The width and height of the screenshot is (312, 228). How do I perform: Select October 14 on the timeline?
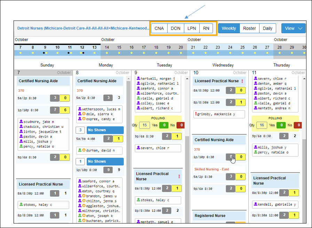107,47
